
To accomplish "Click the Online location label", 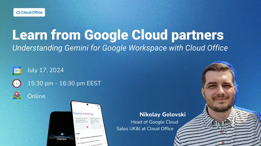I will [36, 96].
